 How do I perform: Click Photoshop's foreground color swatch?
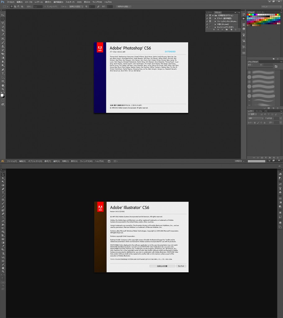(2, 95)
